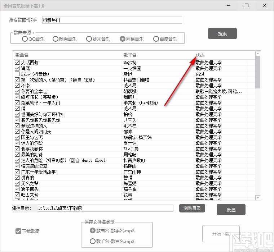Choose 歌手名-歌曲名.mp3 filename format

pyautogui.click(x=92, y=241)
